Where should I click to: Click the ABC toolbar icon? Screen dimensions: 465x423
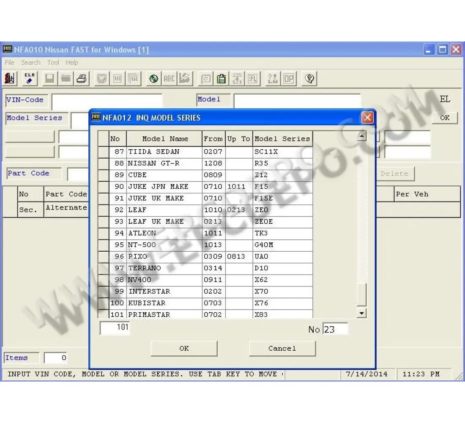click(170, 79)
